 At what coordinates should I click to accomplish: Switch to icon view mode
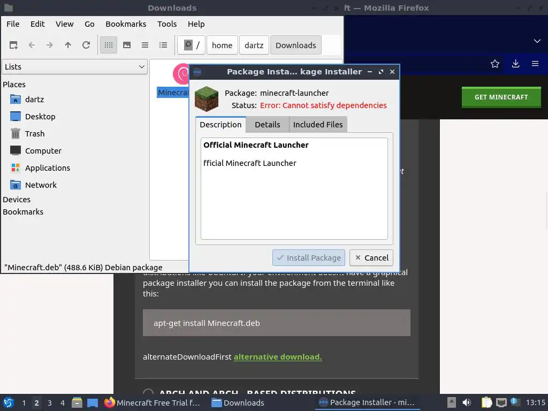coord(109,45)
